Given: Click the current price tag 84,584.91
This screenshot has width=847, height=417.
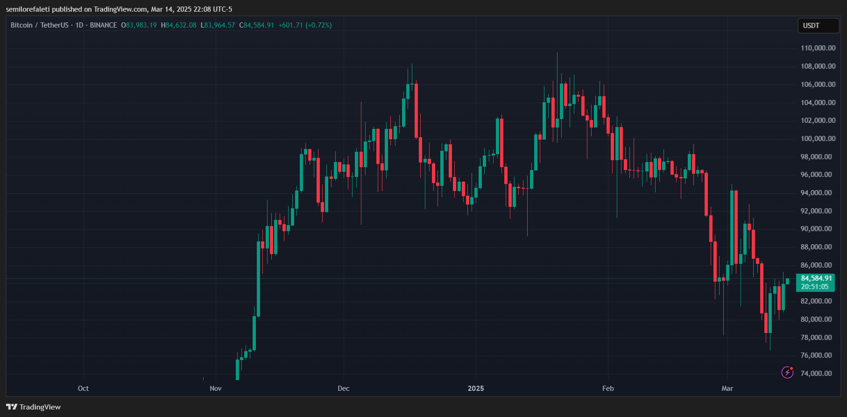Looking at the screenshot, I should [x=817, y=278].
